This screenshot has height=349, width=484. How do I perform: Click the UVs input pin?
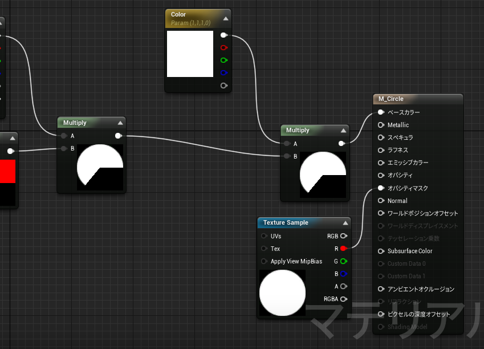264,236
